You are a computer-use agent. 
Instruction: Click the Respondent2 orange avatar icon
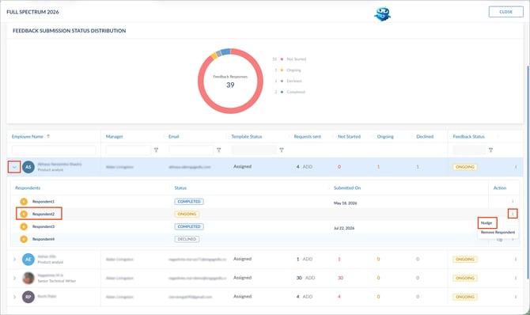pyautogui.click(x=24, y=214)
